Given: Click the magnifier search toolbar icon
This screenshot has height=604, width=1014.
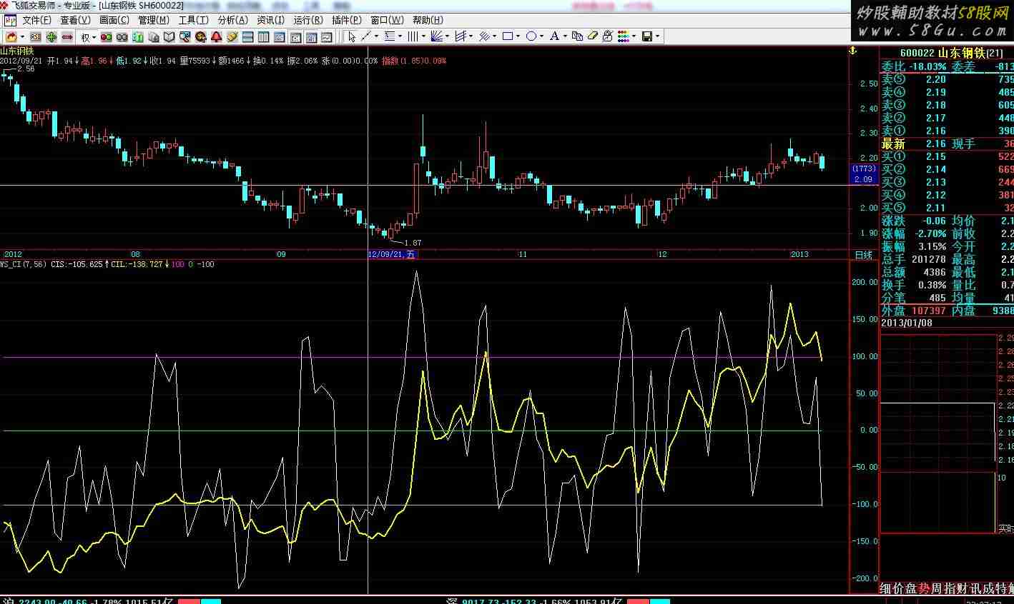Looking at the screenshot, I should (184, 36).
